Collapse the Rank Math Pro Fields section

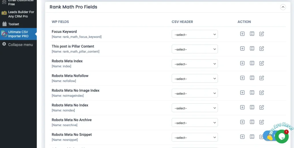[x=283, y=7]
